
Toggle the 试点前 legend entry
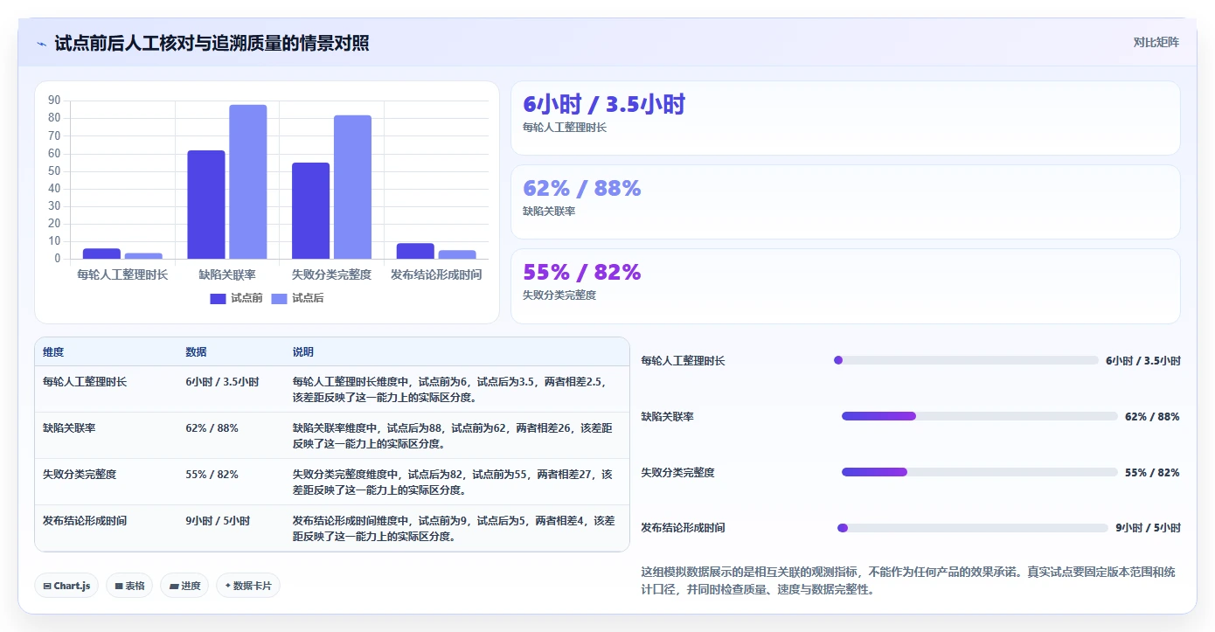pos(236,298)
